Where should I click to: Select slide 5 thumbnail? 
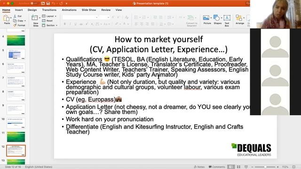pyautogui.click(x=16, y=54)
